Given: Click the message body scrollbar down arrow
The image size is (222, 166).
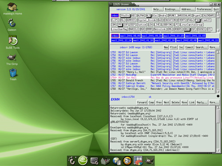Looking at the screenshot, I should (x=218, y=150).
